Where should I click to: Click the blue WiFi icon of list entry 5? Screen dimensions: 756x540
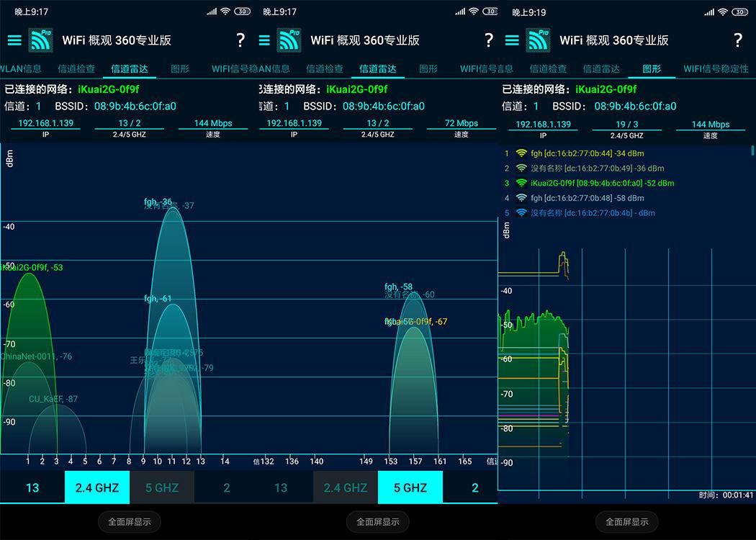521,212
